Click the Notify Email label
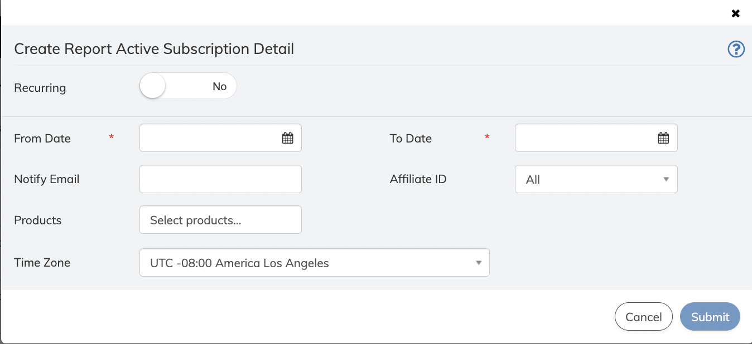Screen dimensions: 752x344 coord(47,179)
